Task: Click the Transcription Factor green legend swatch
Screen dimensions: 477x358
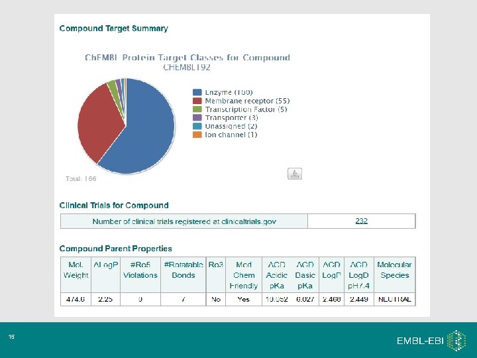Action: pyautogui.click(x=197, y=109)
